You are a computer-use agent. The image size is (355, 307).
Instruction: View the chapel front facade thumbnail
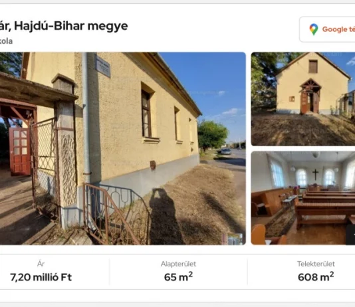click(303, 99)
